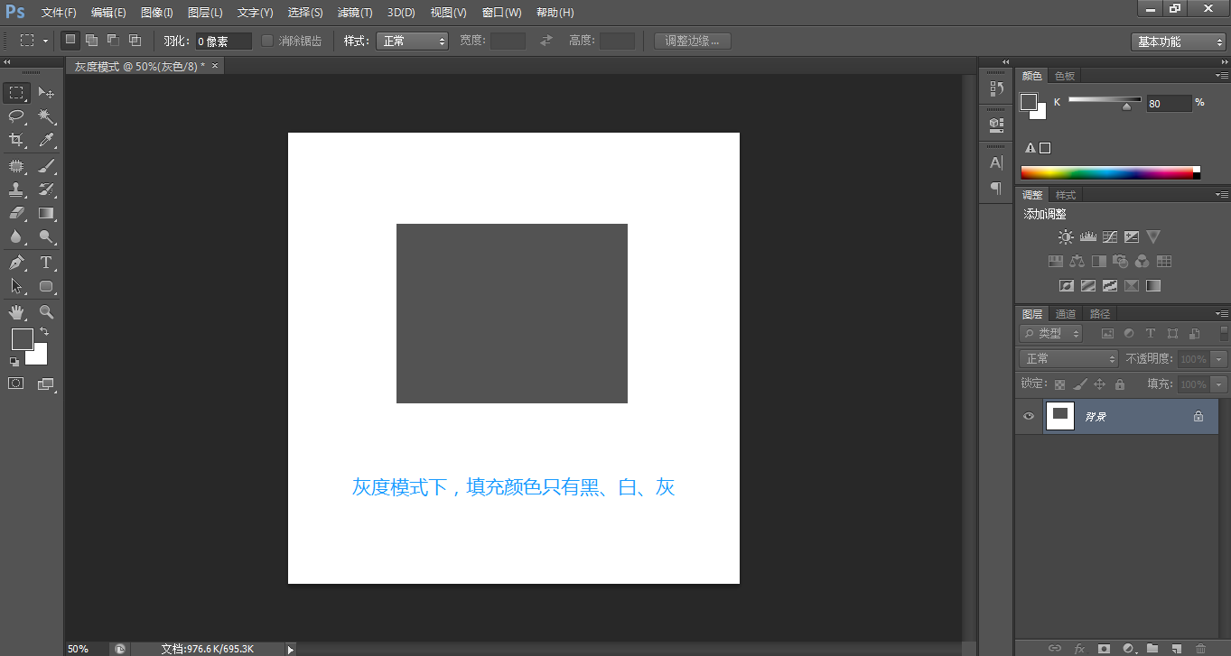Open the Paragraph panel icon
Screen dimensions: 1231x656
(x=996, y=188)
